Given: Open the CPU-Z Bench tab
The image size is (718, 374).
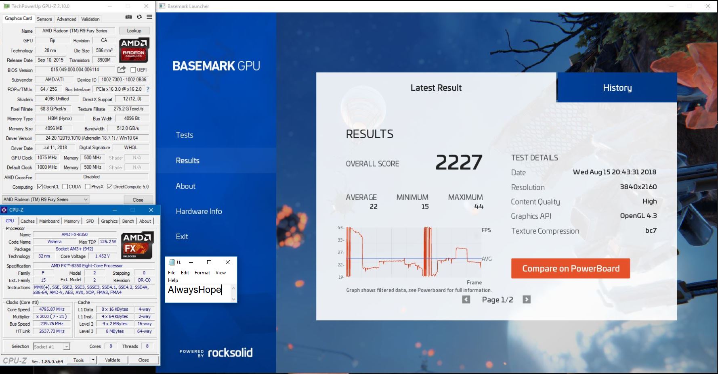Looking at the screenshot, I should [128, 221].
